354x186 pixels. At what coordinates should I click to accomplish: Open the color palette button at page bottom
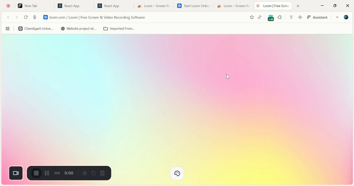(x=177, y=173)
